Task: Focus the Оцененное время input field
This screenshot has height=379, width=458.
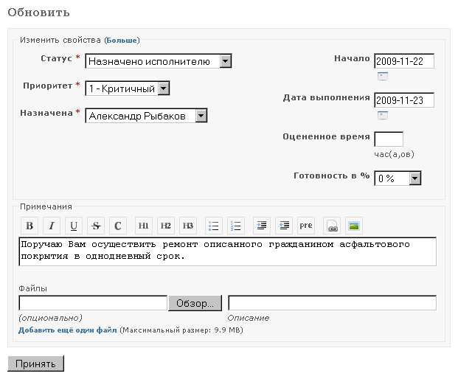Action: [389, 139]
